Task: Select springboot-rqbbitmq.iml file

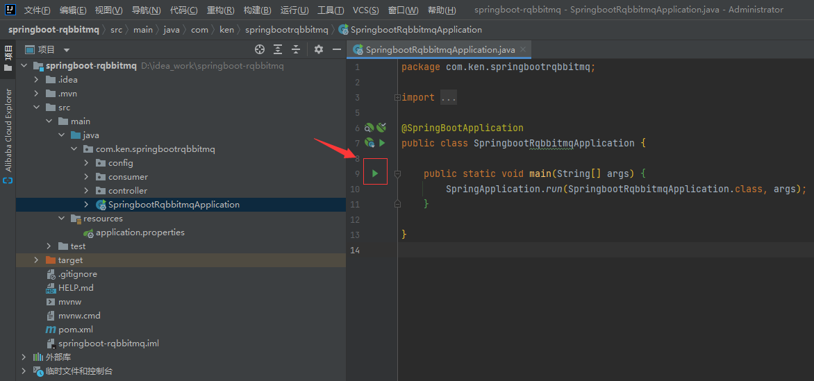Action: pyautogui.click(x=108, y=344)
